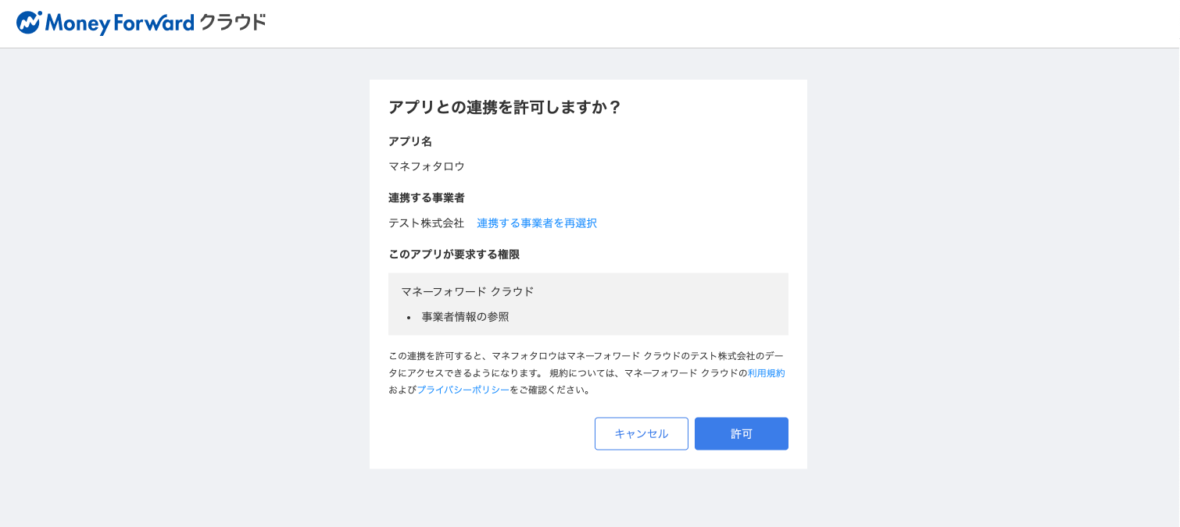Click the gray permissions box
Image resolution: width=1180 pixels, height=527 pixels.
[588, 304]
